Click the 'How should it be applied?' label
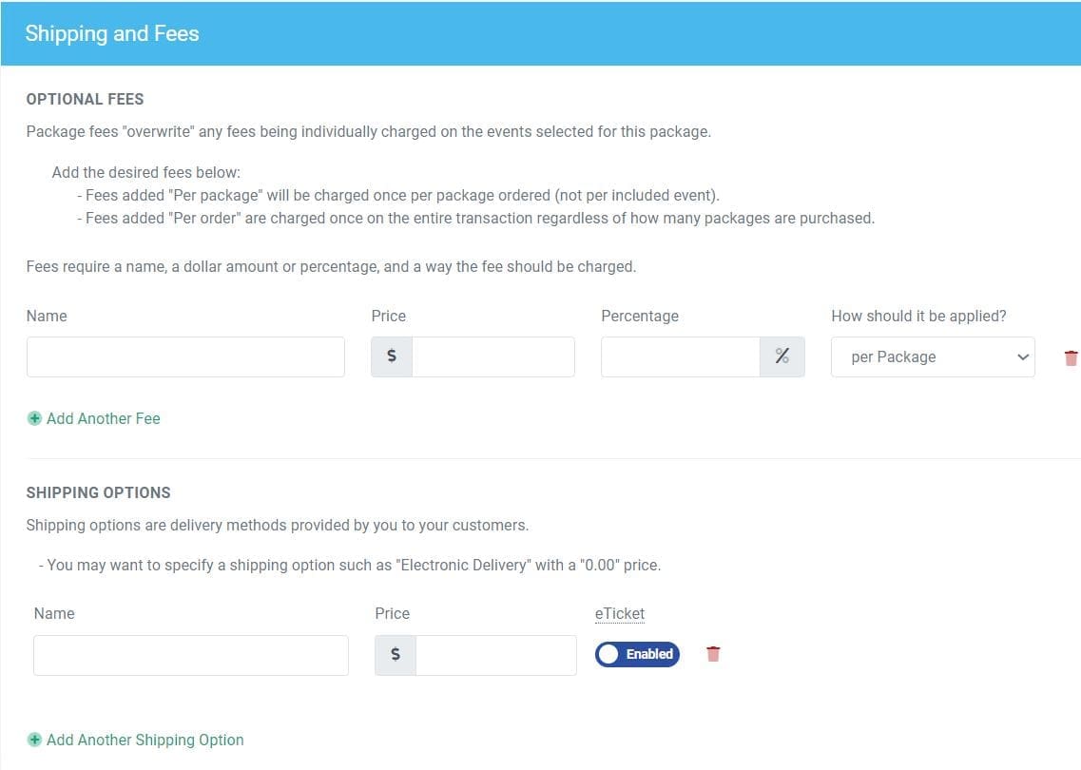 (x=917, y=316)
